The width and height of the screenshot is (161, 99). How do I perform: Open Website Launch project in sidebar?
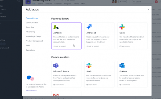point(5,48)
